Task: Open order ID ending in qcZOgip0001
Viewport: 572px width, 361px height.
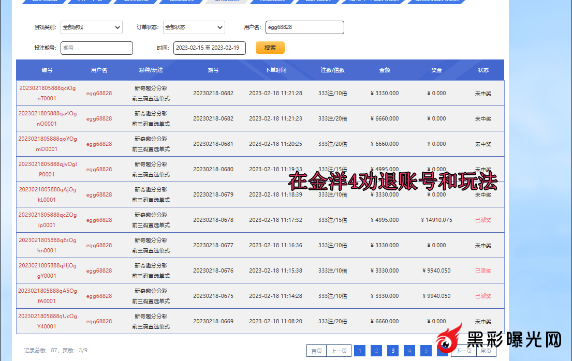Action: [47, 220]
